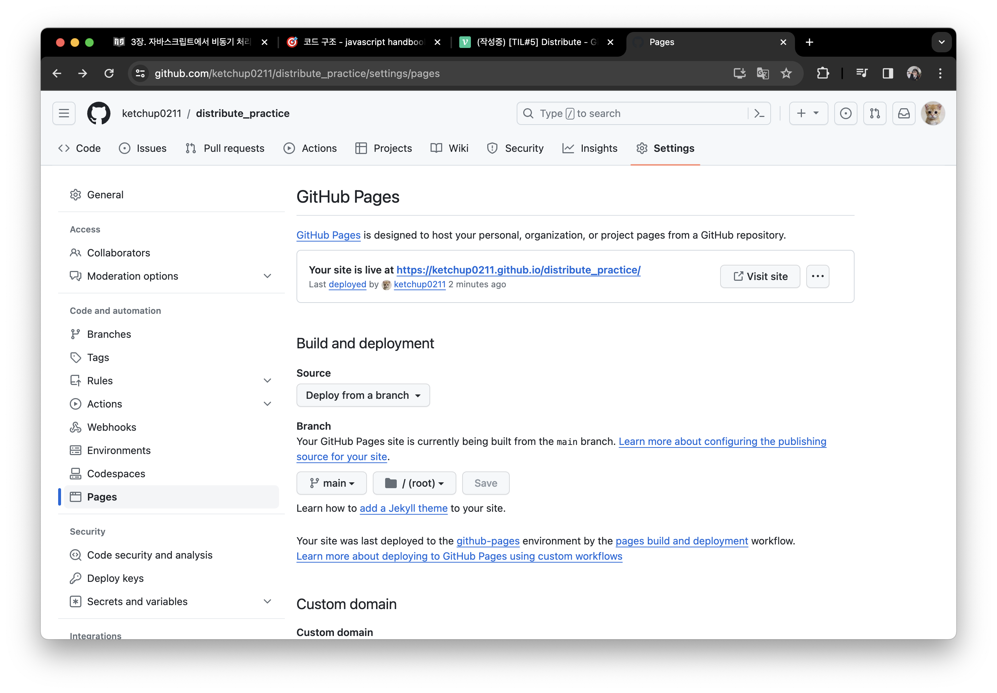Open Branches settings in the sidebar
This screenshot has height=693, width=997.
171,334
